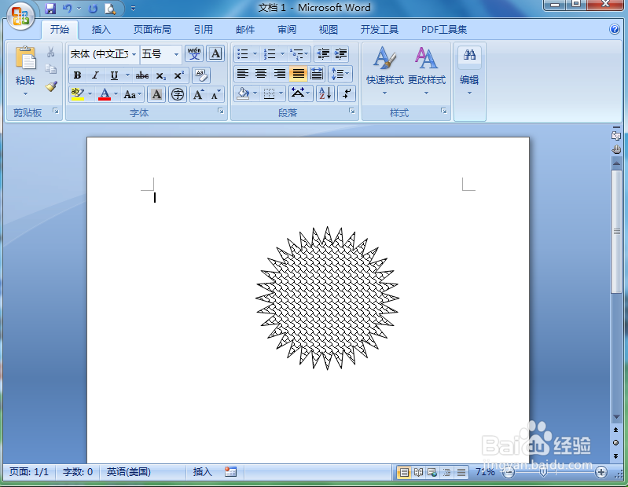Sort text with the A-Z icon
This screenshot has width=628, height=487.
pyautogui.click(x=325, y=93)
